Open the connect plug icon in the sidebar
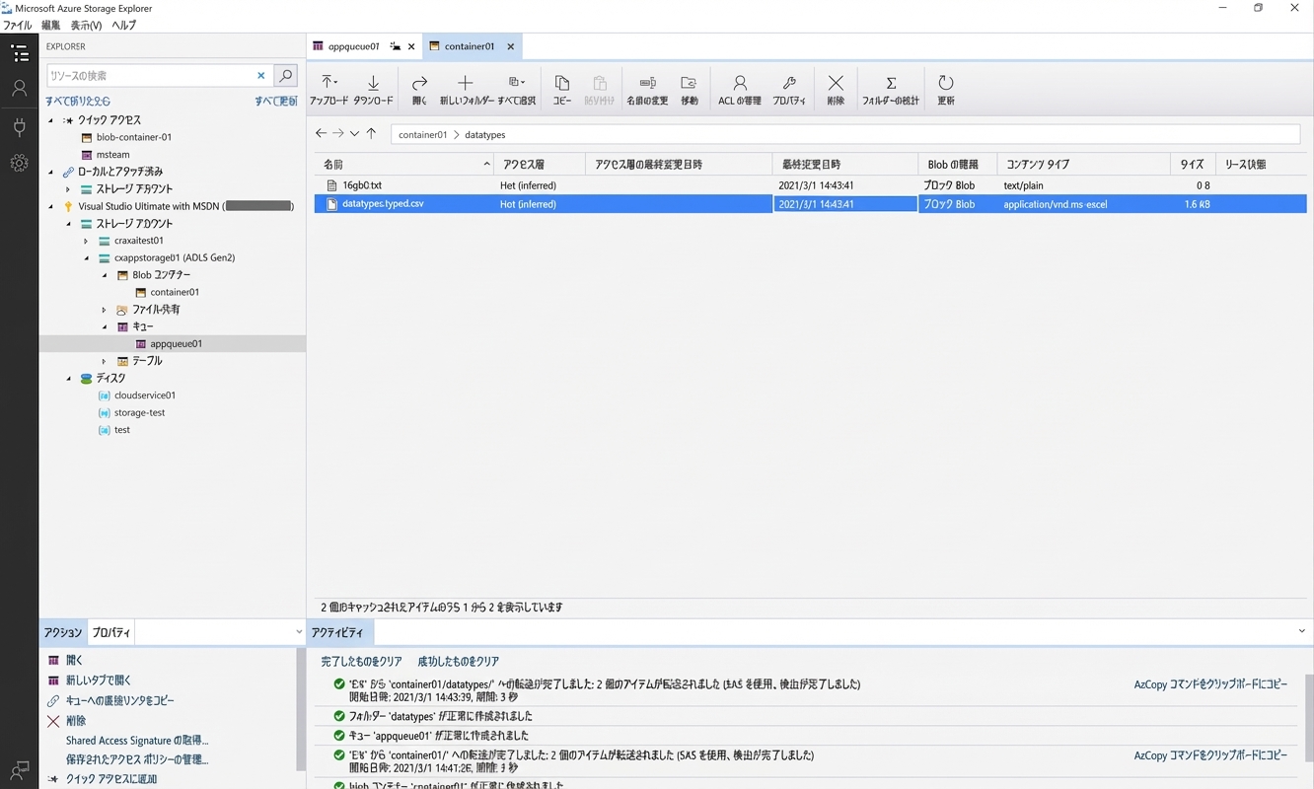 19,126
